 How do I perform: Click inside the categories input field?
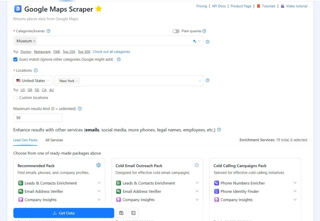pyautogui.click(x=108, y=41)
